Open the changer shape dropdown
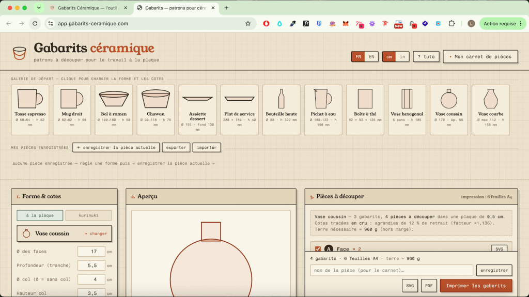Screen dimensions: 529x297 pos(96,233)
